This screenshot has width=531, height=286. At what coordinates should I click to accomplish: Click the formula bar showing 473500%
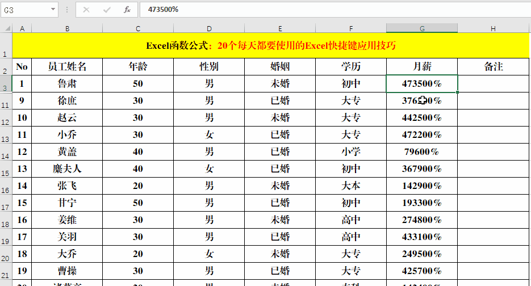335,10
